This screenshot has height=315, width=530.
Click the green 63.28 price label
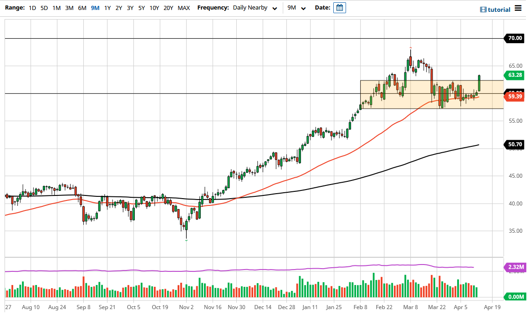[x=515, y=75]
